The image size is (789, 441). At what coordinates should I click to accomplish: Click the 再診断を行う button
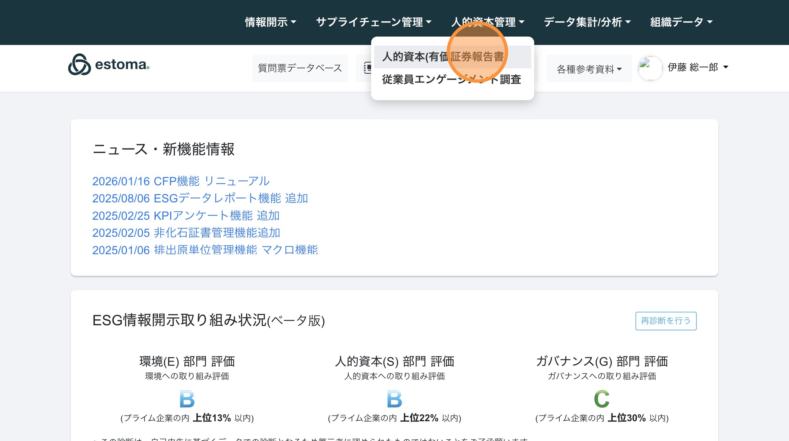pos(665,321)
